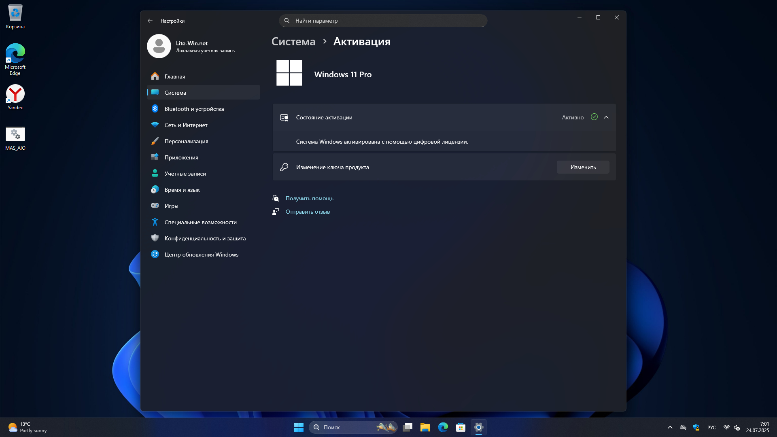Click the Конфиденциальность и защита shield icon
The image size is (777, 437).
pos(155,238)
